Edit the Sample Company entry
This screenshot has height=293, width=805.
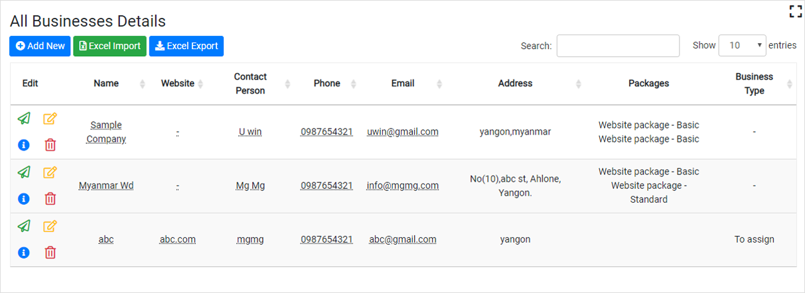tap(50, 119)
